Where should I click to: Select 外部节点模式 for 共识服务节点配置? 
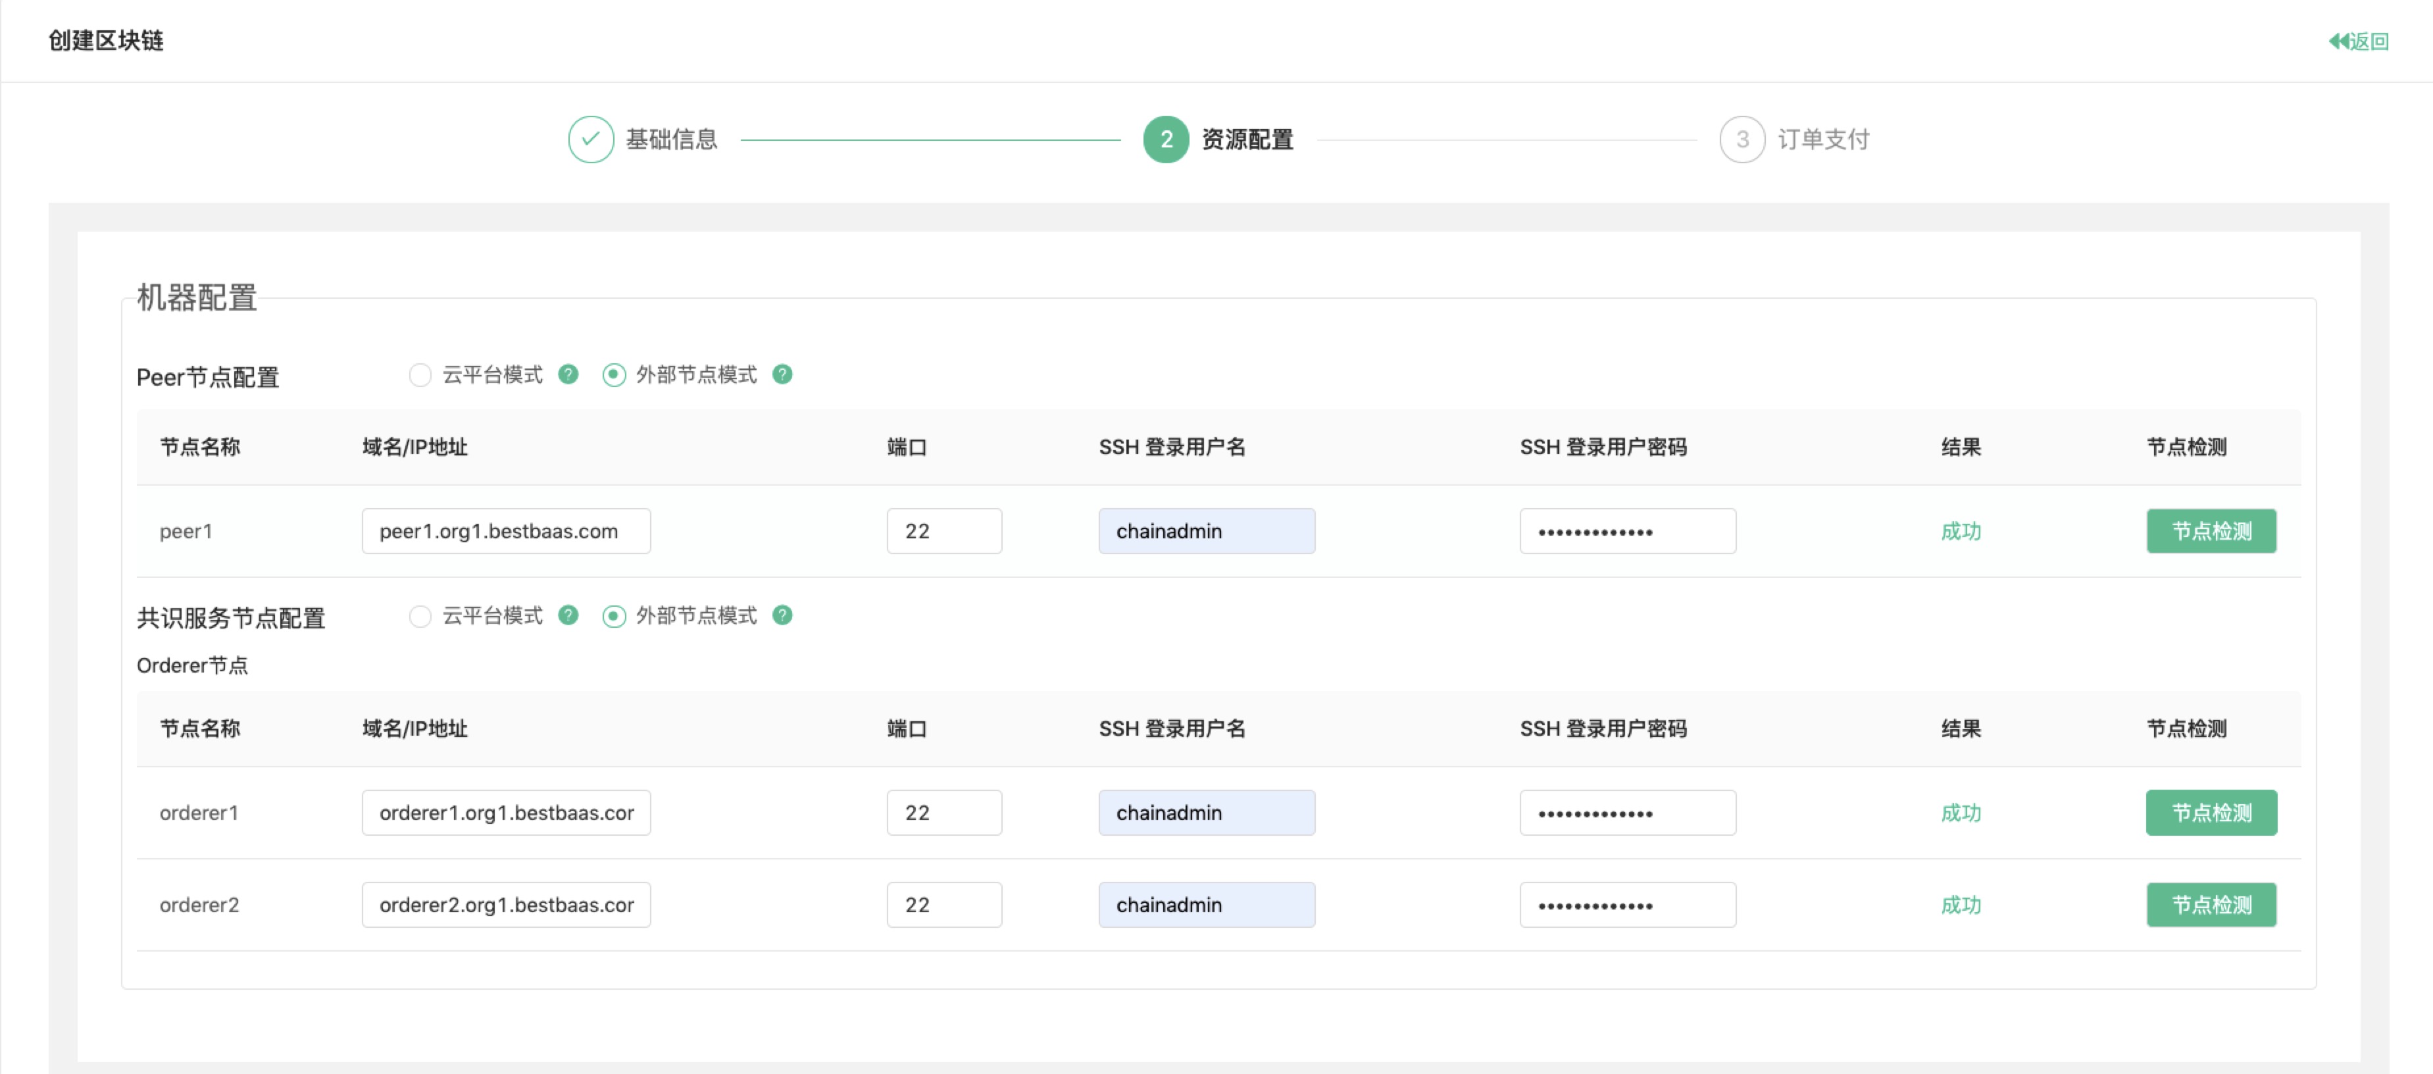pyautogui.click(x=614, y=616)
